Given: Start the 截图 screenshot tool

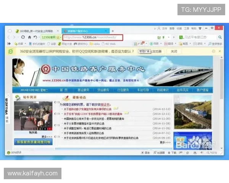Looking at the screenshot, I should click(184, 43).
